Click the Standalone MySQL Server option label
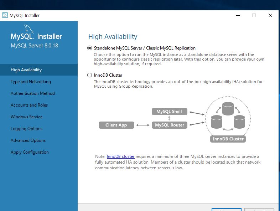This screenshot has height=211, width=280. point(145,48)
